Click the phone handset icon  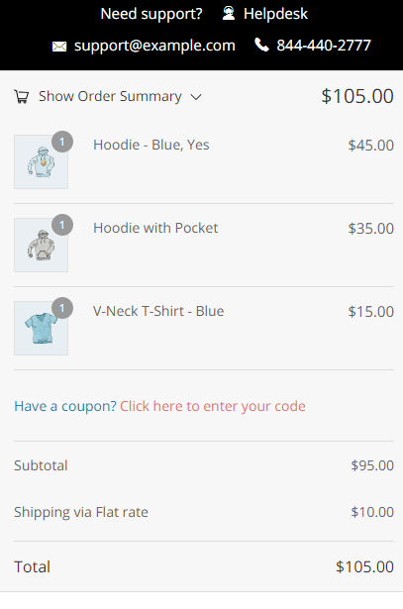point(261,45)
